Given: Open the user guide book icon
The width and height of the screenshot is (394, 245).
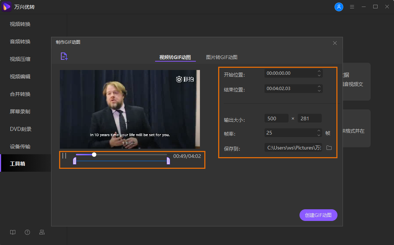Looking at the screenshot, I should click(x=13, y=232).
